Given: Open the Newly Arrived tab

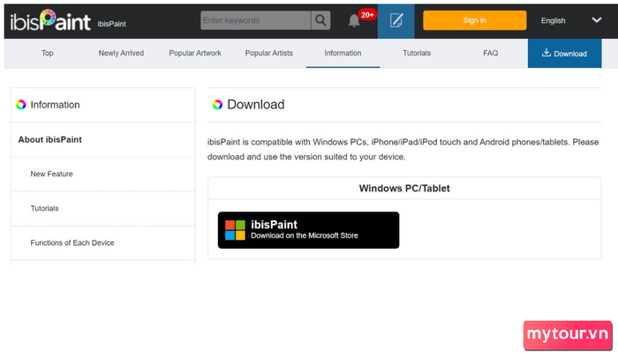Looking at the screenshot, I should click(121, 53).
